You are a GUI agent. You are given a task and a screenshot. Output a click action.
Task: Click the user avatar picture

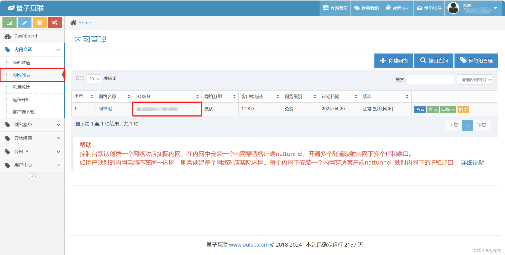[x=453, y=8]
